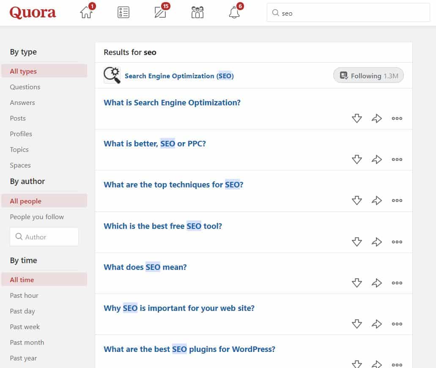The height and width of the screenshot is (368, 436).
Task: Share the best free SEO tool question
Action: tap(377, 242)
